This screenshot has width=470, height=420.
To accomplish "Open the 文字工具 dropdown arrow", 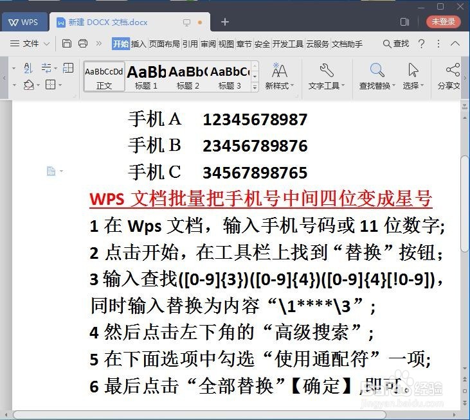I will click(343, 85).
